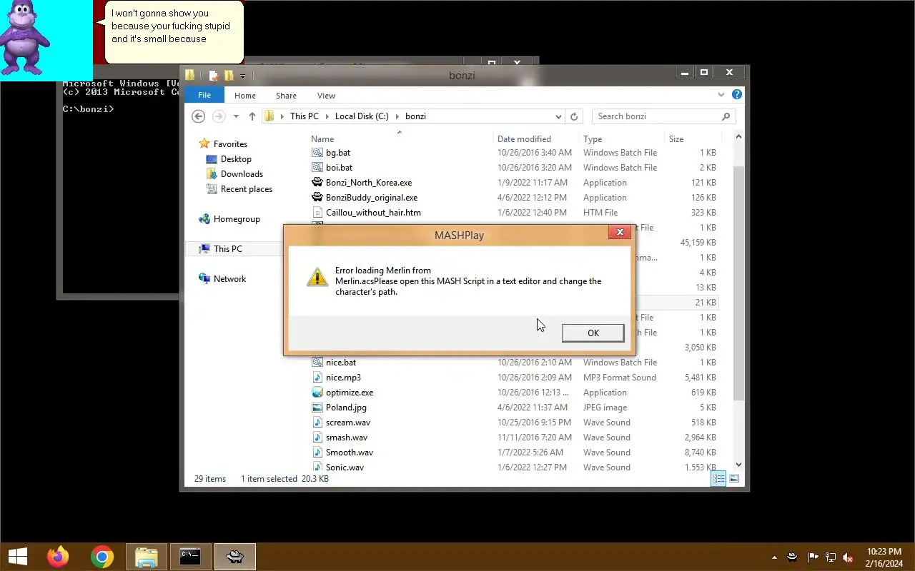Screen dimensions: 915x571
Task: Select the BonziBuddy_original.exe icon
Action: click(x=317, y=198)
